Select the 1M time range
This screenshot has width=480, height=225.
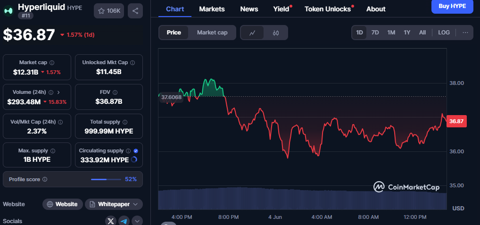pyautogui.click(x=391, y=33)
